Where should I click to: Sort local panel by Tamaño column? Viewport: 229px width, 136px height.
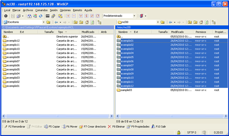tap(49, 32)
